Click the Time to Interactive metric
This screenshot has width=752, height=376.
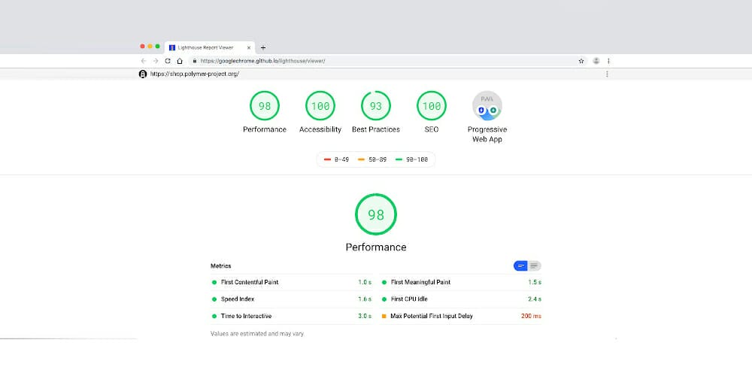291,316
